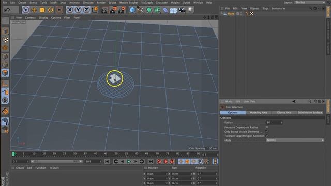This screenshot has height=186, width=331.
Task: Click Render to Picture Viewer icon
Action: 113,10
